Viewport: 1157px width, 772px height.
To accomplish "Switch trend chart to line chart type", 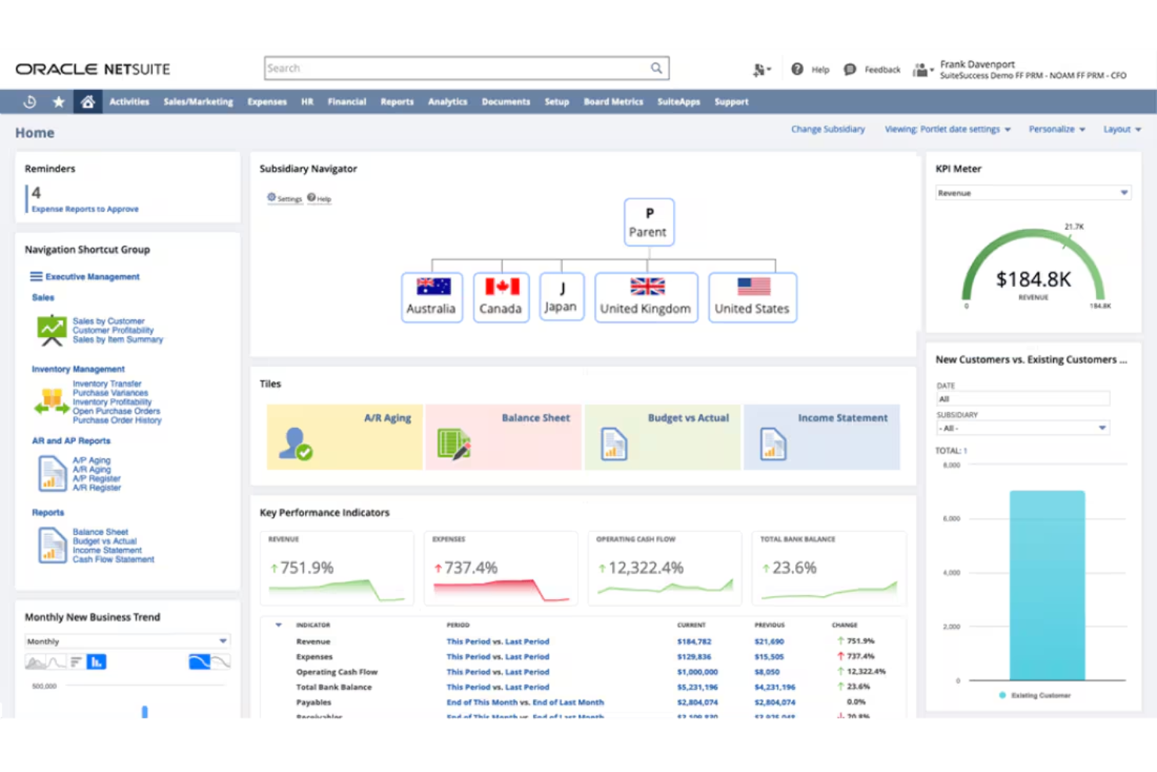I will pyautogui.click(x=56, y=662).
